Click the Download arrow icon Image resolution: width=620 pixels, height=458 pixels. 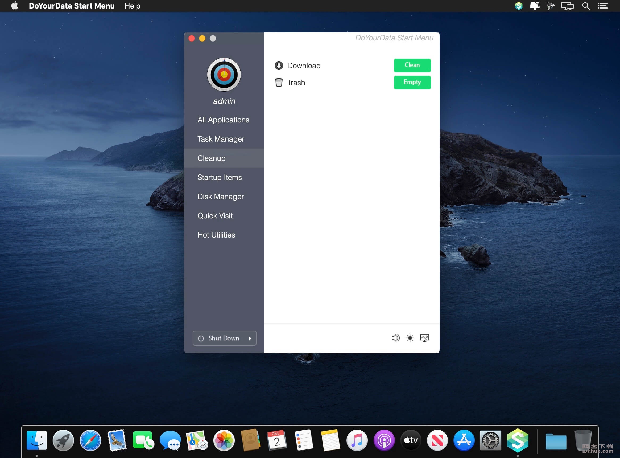tap(279, 66)
